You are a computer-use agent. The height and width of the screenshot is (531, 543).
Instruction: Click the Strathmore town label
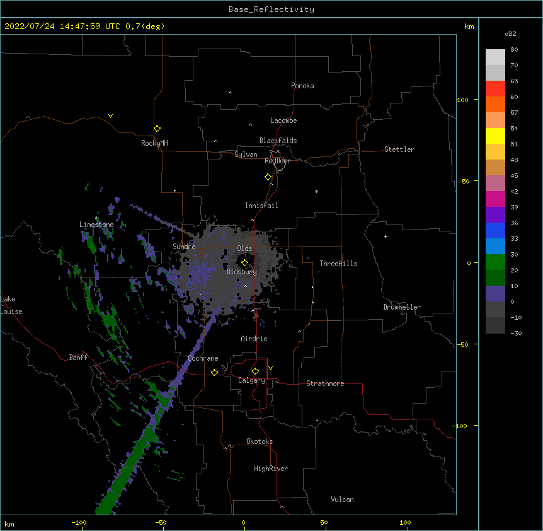pos(325,383)
